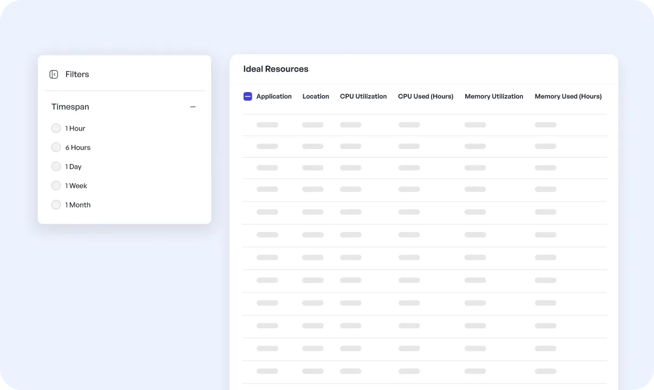Screen dimensions: 654x390
Task: Select the 1 Hour radio option
Action: [x=56, y=128]
